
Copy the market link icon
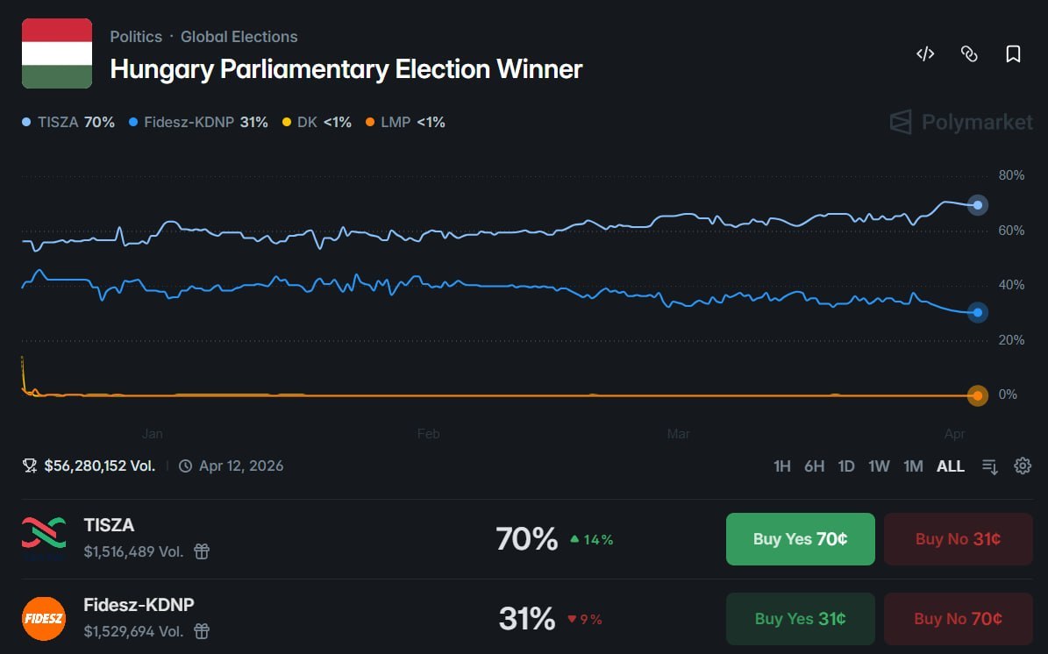(969, 54)
